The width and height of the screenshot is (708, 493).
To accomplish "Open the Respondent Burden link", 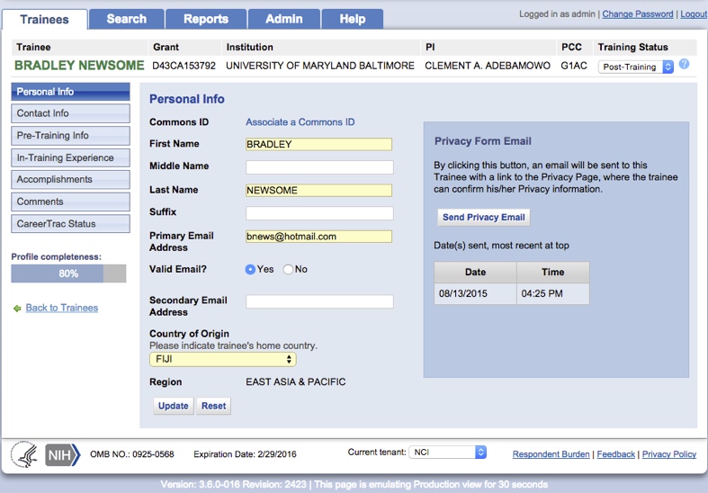I will pyautogui.click(x=551, y=454).
